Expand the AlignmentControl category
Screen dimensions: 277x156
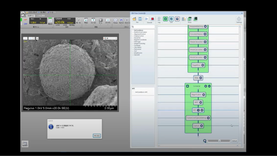(x=133, y=34)
